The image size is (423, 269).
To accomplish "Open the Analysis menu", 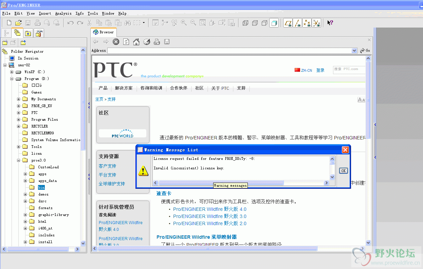I will tap(63, 13).
